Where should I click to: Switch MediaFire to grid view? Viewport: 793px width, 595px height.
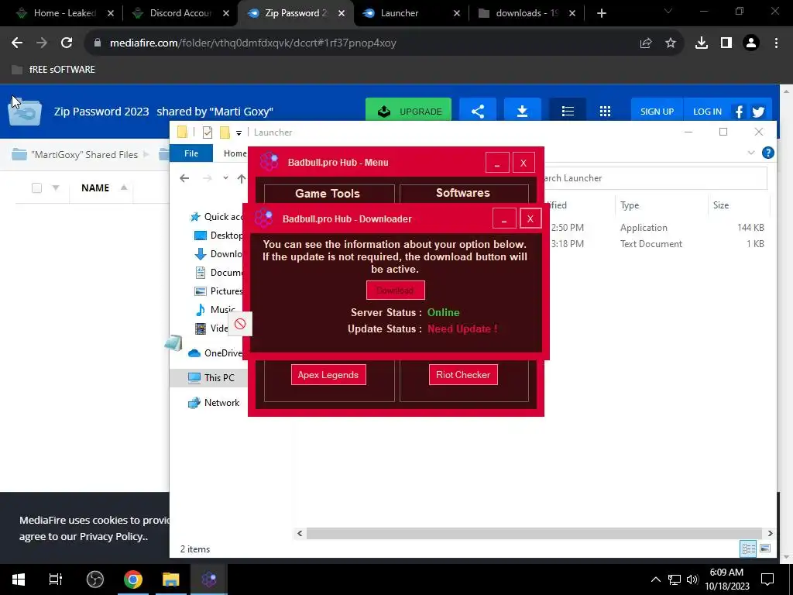pyautogui.click(x=605, y=112)
